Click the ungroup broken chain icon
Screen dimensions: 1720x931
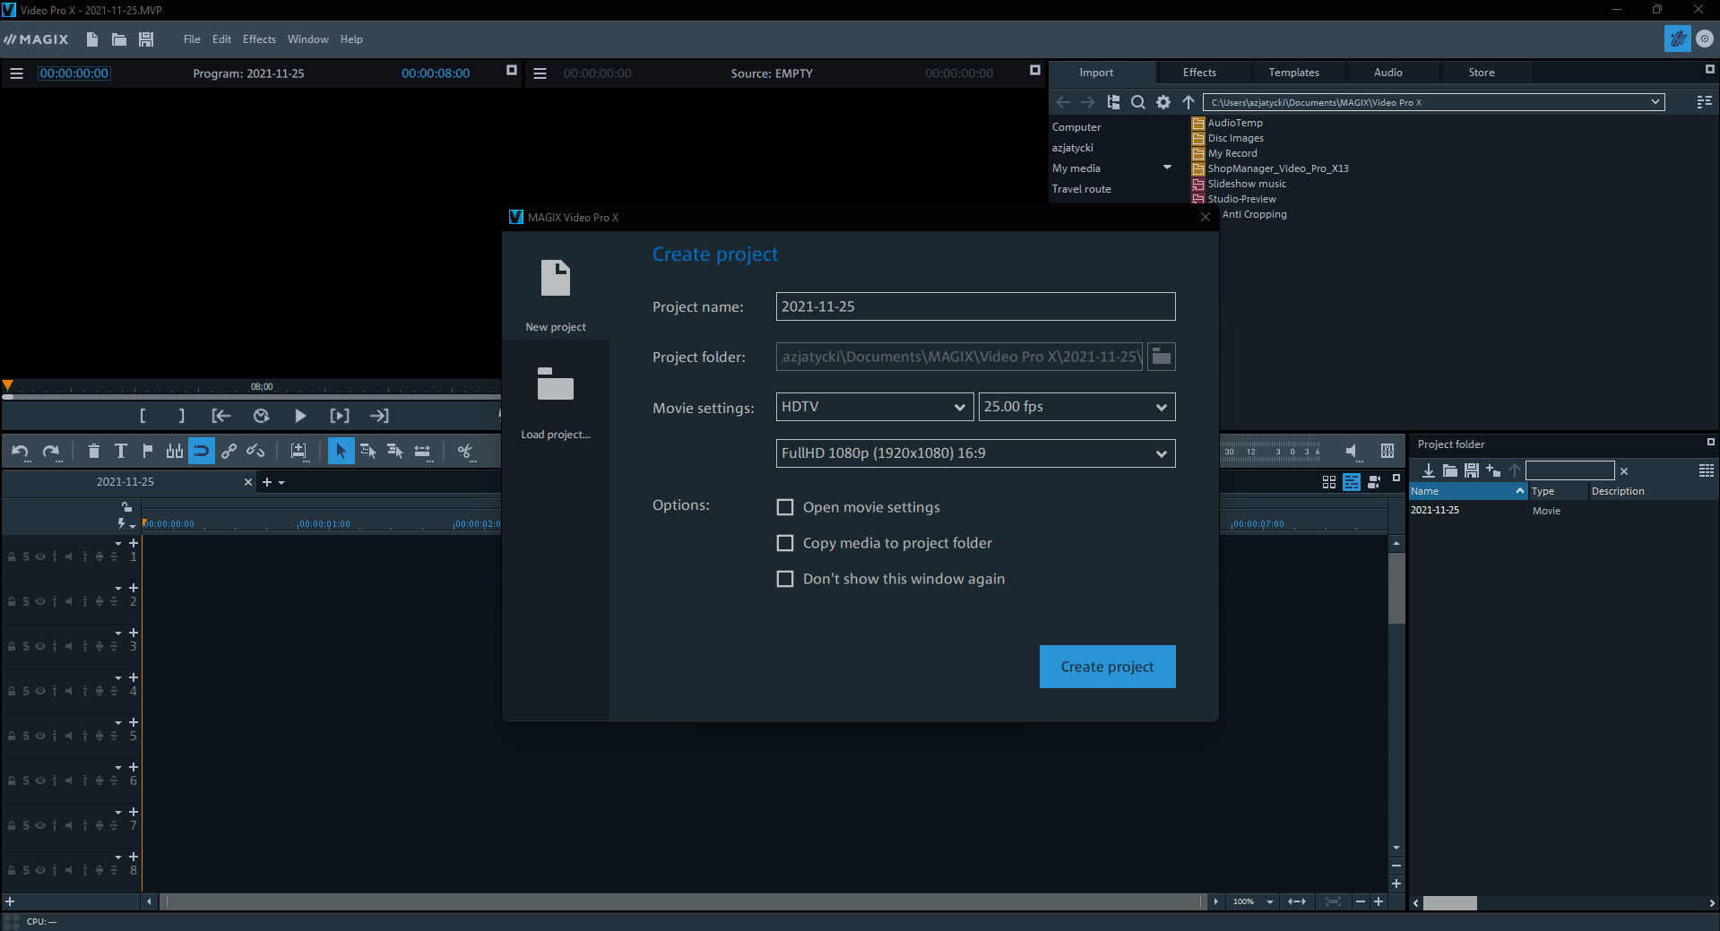(x=255, y=451)
